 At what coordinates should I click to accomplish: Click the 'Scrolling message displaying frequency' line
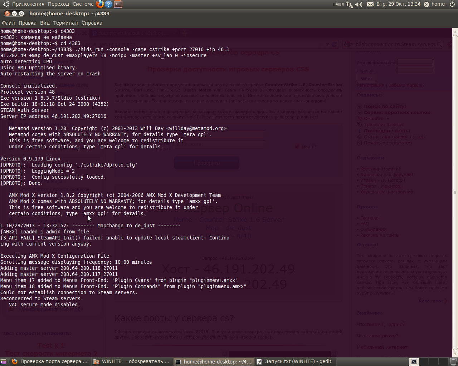(76, 262)
